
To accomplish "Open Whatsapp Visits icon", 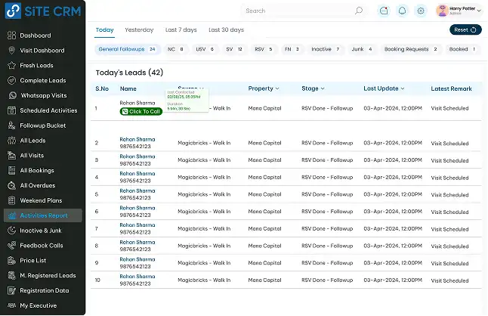I will 12,95.
